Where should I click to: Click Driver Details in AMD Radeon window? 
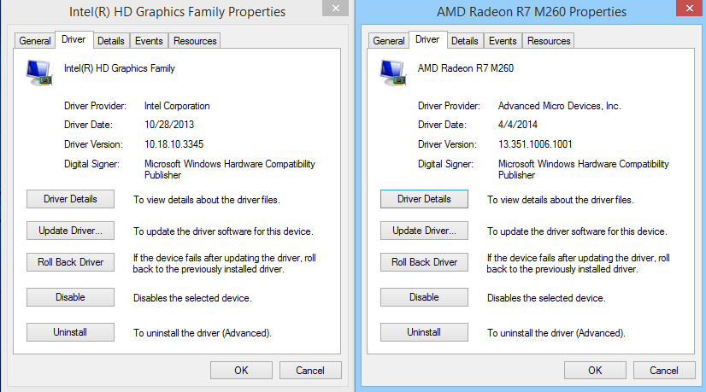(x=424, y=199)
